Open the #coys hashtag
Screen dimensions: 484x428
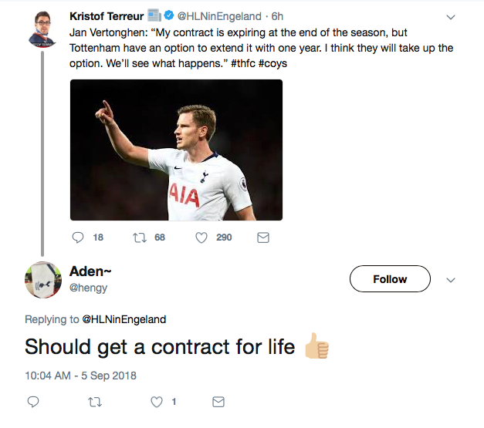[272, 63]
